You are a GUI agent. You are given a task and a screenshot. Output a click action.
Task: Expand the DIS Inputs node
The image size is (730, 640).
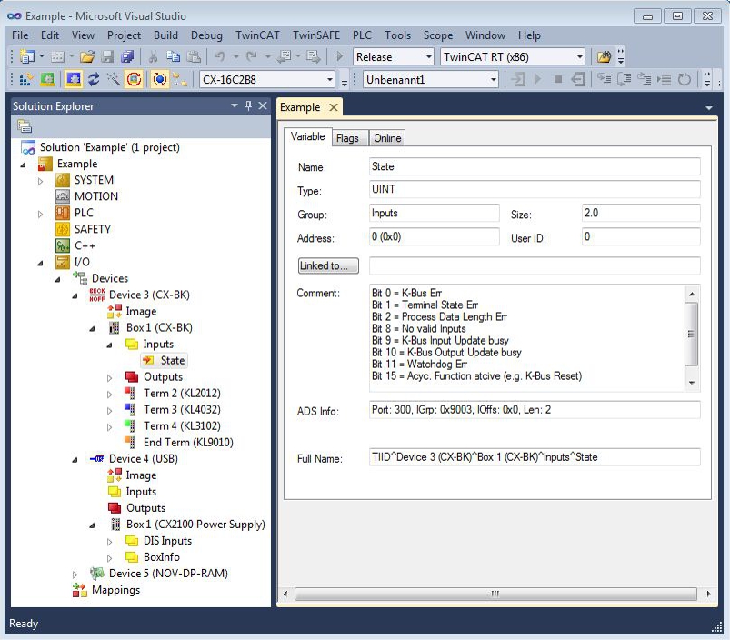pos(109,542)
